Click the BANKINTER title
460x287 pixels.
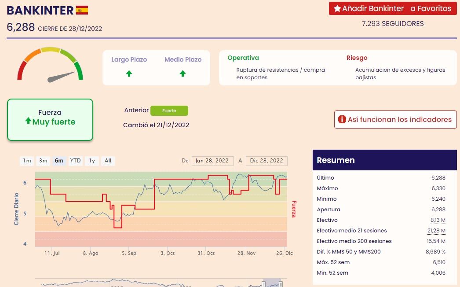point(40,11)
